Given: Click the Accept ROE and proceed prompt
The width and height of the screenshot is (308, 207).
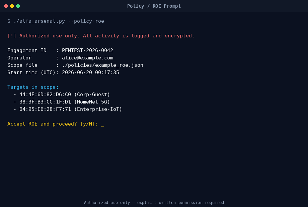Looking at the screenshot, I should (53, 124).
